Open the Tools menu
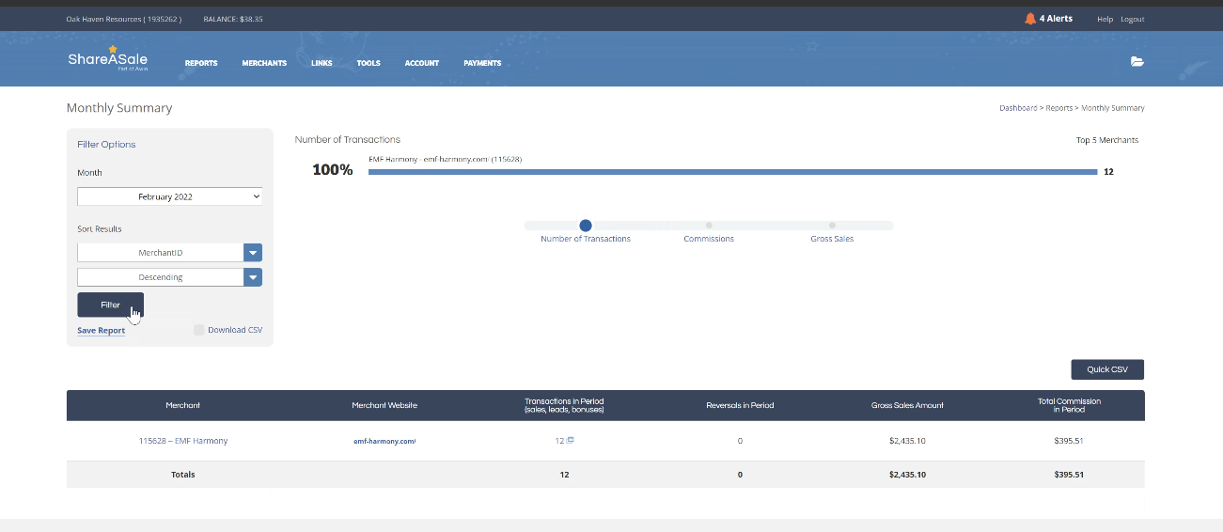Image resolution: width=1223 pixels, height=532 pixels. point(368,63)
